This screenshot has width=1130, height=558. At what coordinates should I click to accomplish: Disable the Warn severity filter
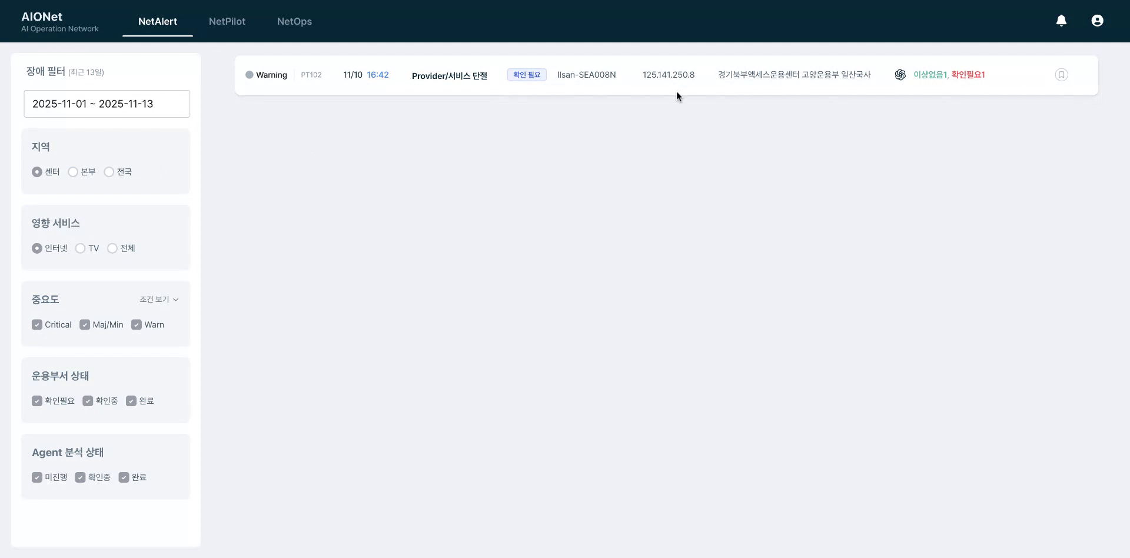point(137,324)
